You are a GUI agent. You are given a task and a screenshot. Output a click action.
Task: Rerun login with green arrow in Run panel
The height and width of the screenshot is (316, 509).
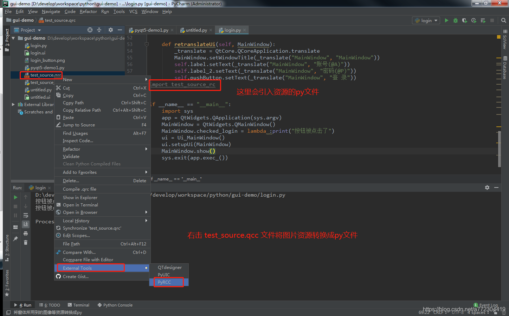[15, 197]
